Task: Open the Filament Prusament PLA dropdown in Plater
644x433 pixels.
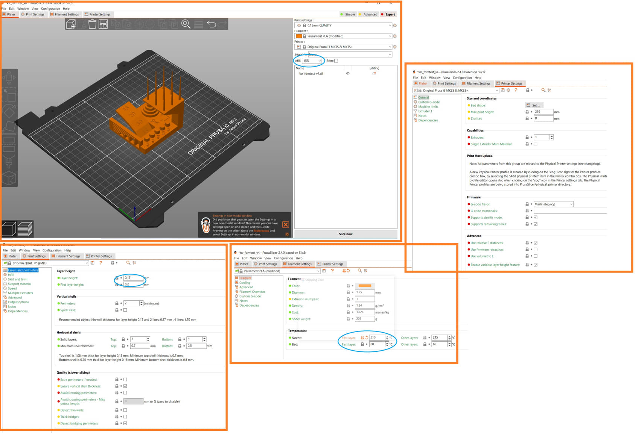Action: (343, 36)
